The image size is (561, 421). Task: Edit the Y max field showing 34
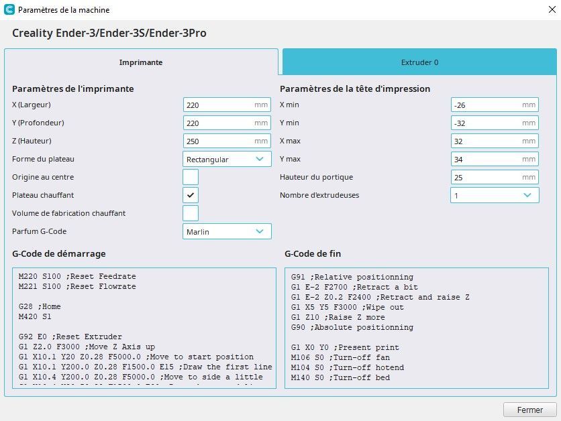[495, 159]
